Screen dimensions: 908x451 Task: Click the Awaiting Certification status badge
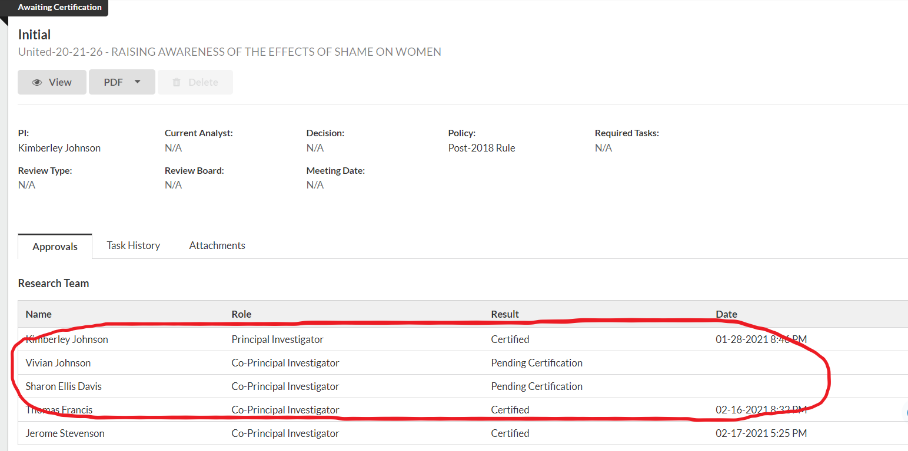point(59,8)
